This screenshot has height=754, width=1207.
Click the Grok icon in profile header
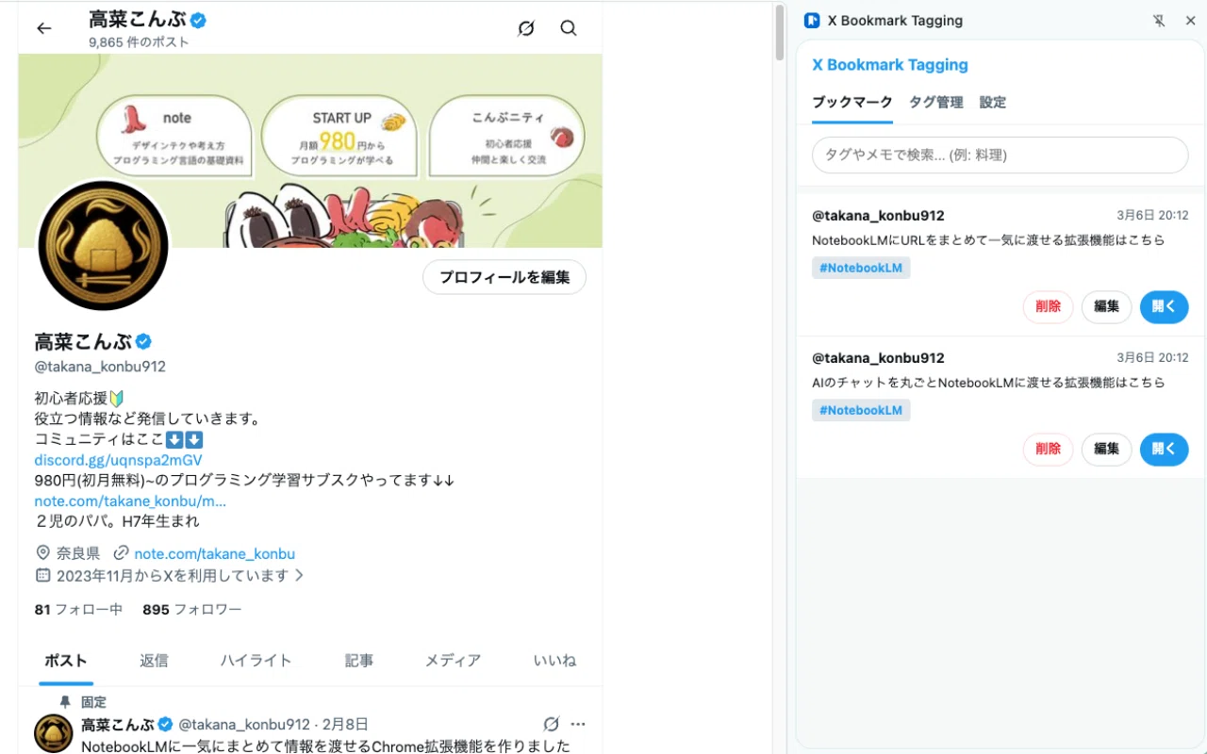526,28
